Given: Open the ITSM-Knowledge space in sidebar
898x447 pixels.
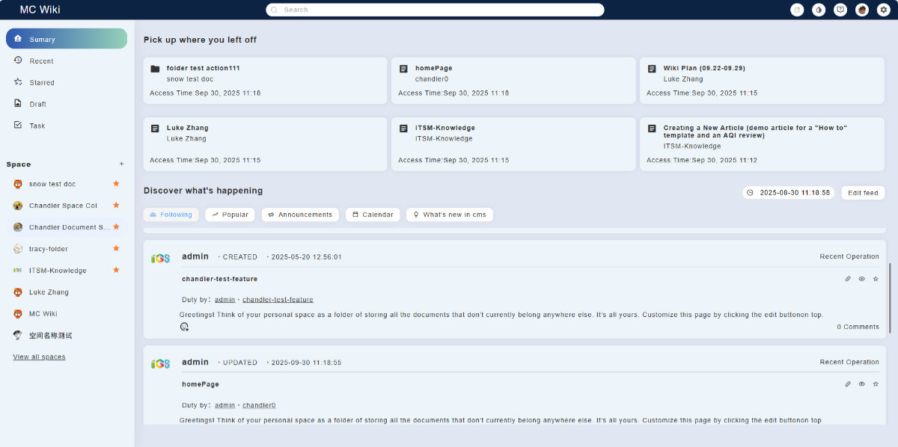Looking at the screenshot, I should [58, 271].
